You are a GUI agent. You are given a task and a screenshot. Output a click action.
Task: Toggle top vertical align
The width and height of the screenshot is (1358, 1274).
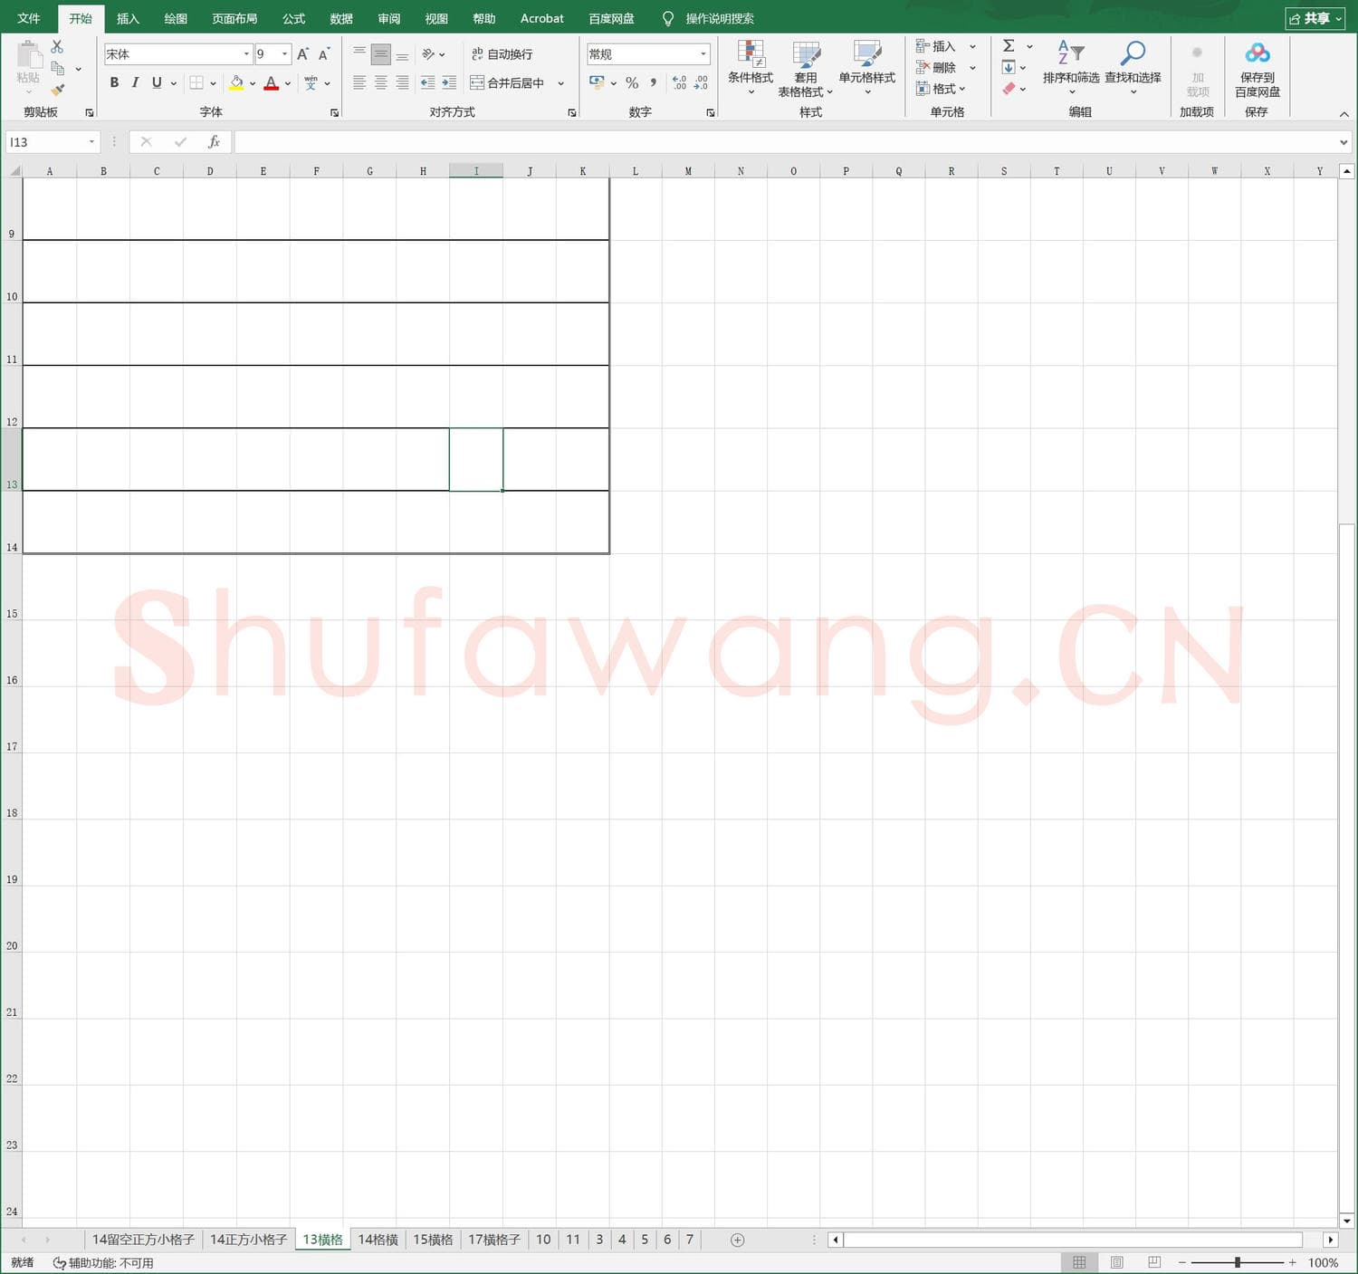[359, 54]
